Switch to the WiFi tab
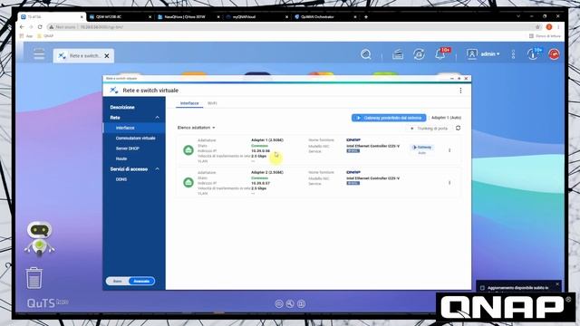This screenshot has height=326, width=580. click(x=212, y=103)
